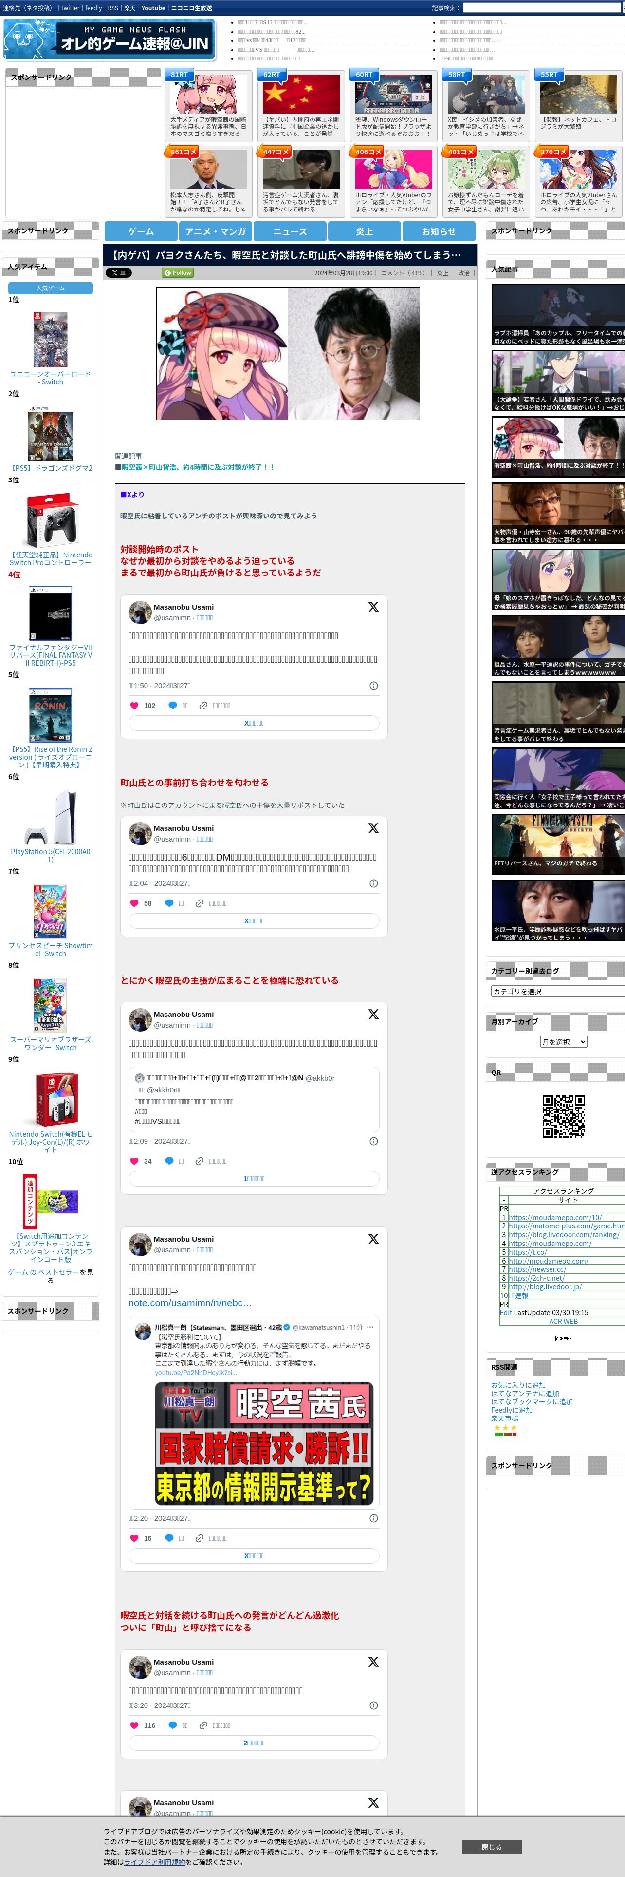Screen dimensions: 625x1877
Task: Click reply bubble on the 102-like tweet
Action: (172, 705)
